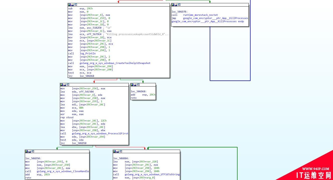Select the 'loc_506D50:' label
The height and width of the screenshot is (180, 333).
(x=33, y=158)
